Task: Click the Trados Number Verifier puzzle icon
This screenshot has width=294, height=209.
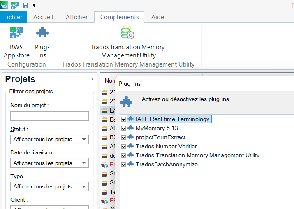Action: coord(130,146)
